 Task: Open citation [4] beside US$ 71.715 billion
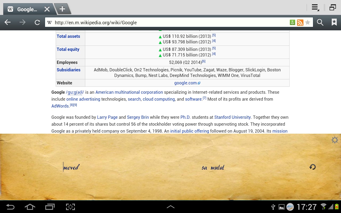tap(214, 54)
